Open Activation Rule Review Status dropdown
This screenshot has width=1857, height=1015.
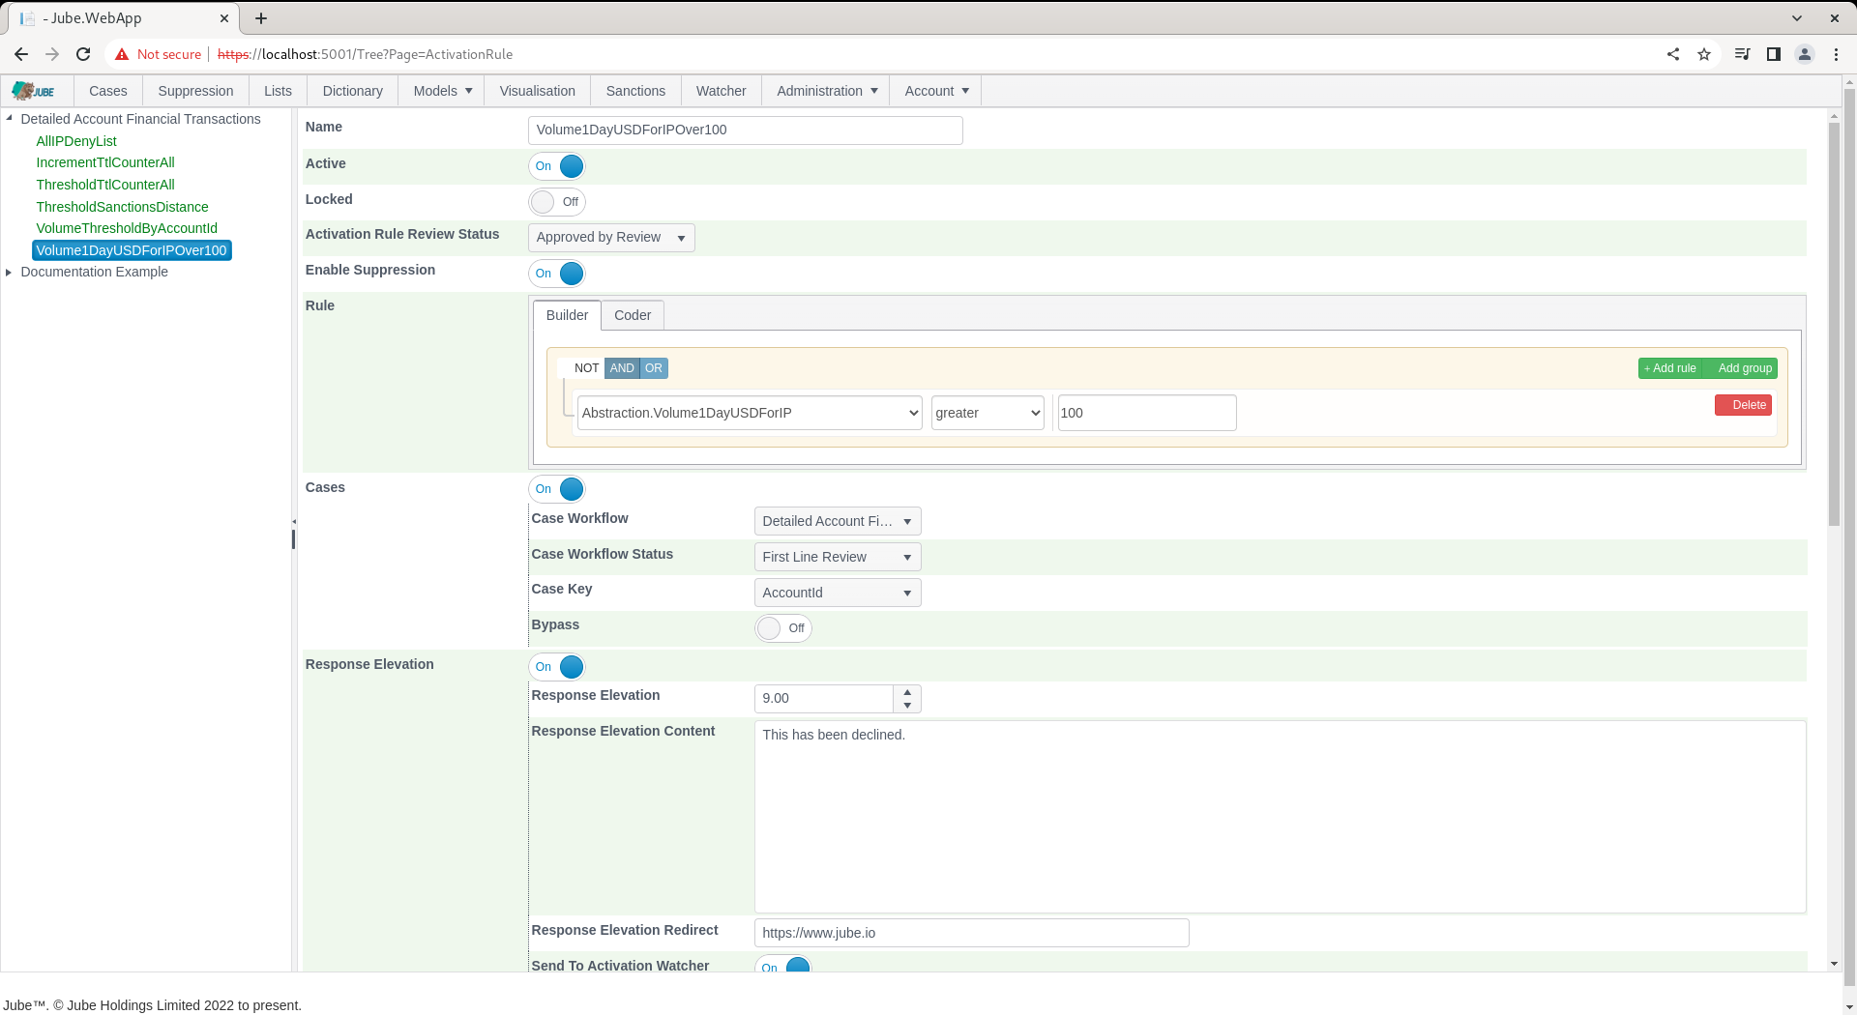click(x=611, y=238)
